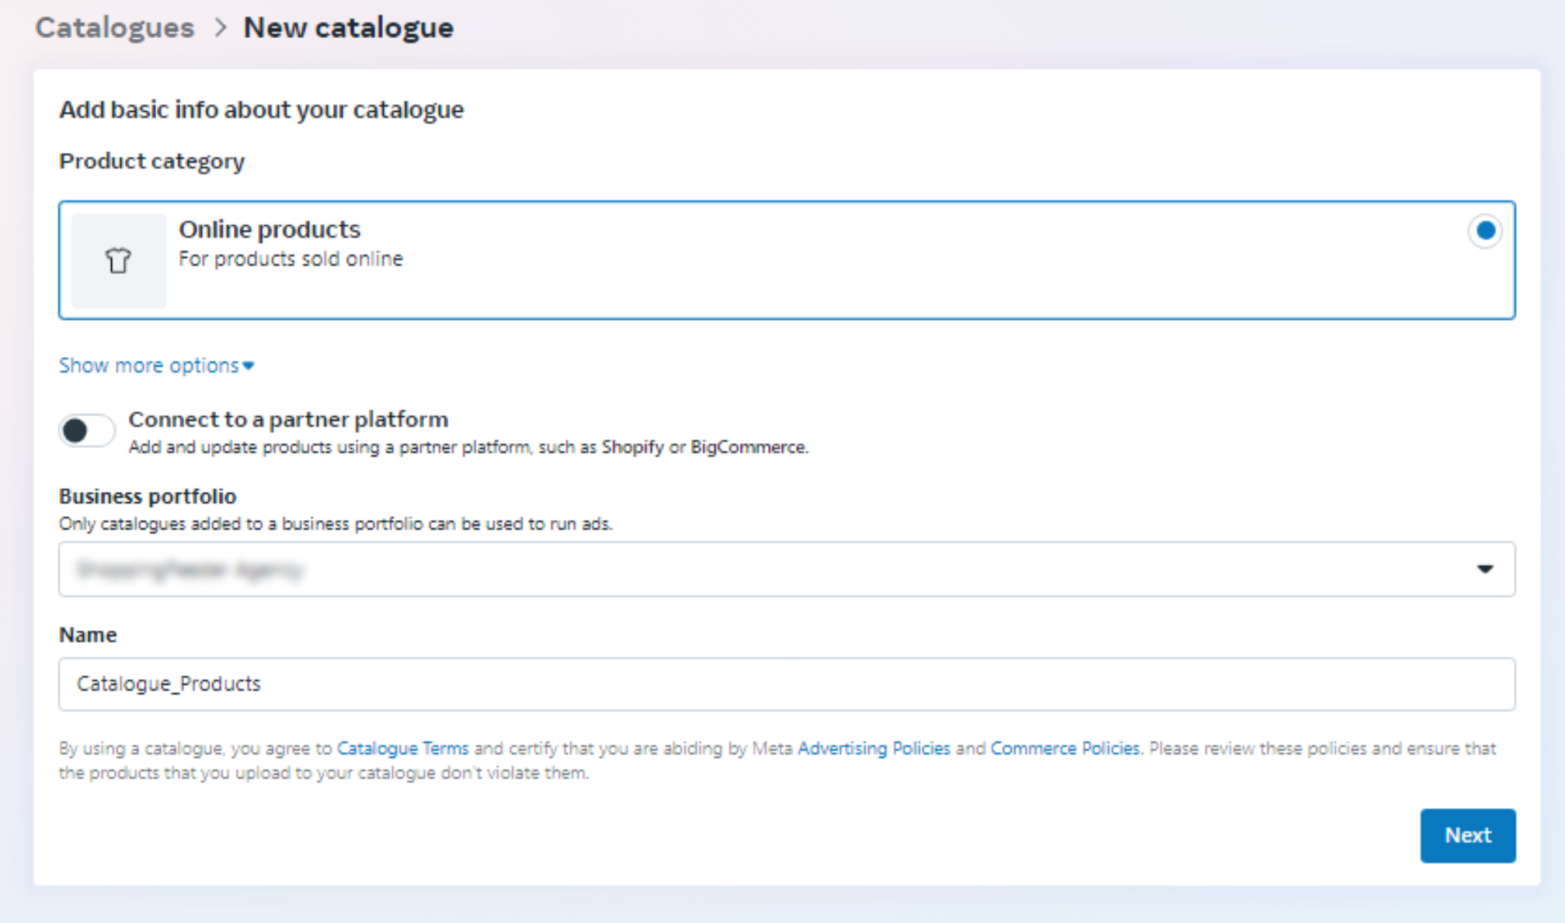
Task: Open the Catalogue Terms link
Action: 402,748
